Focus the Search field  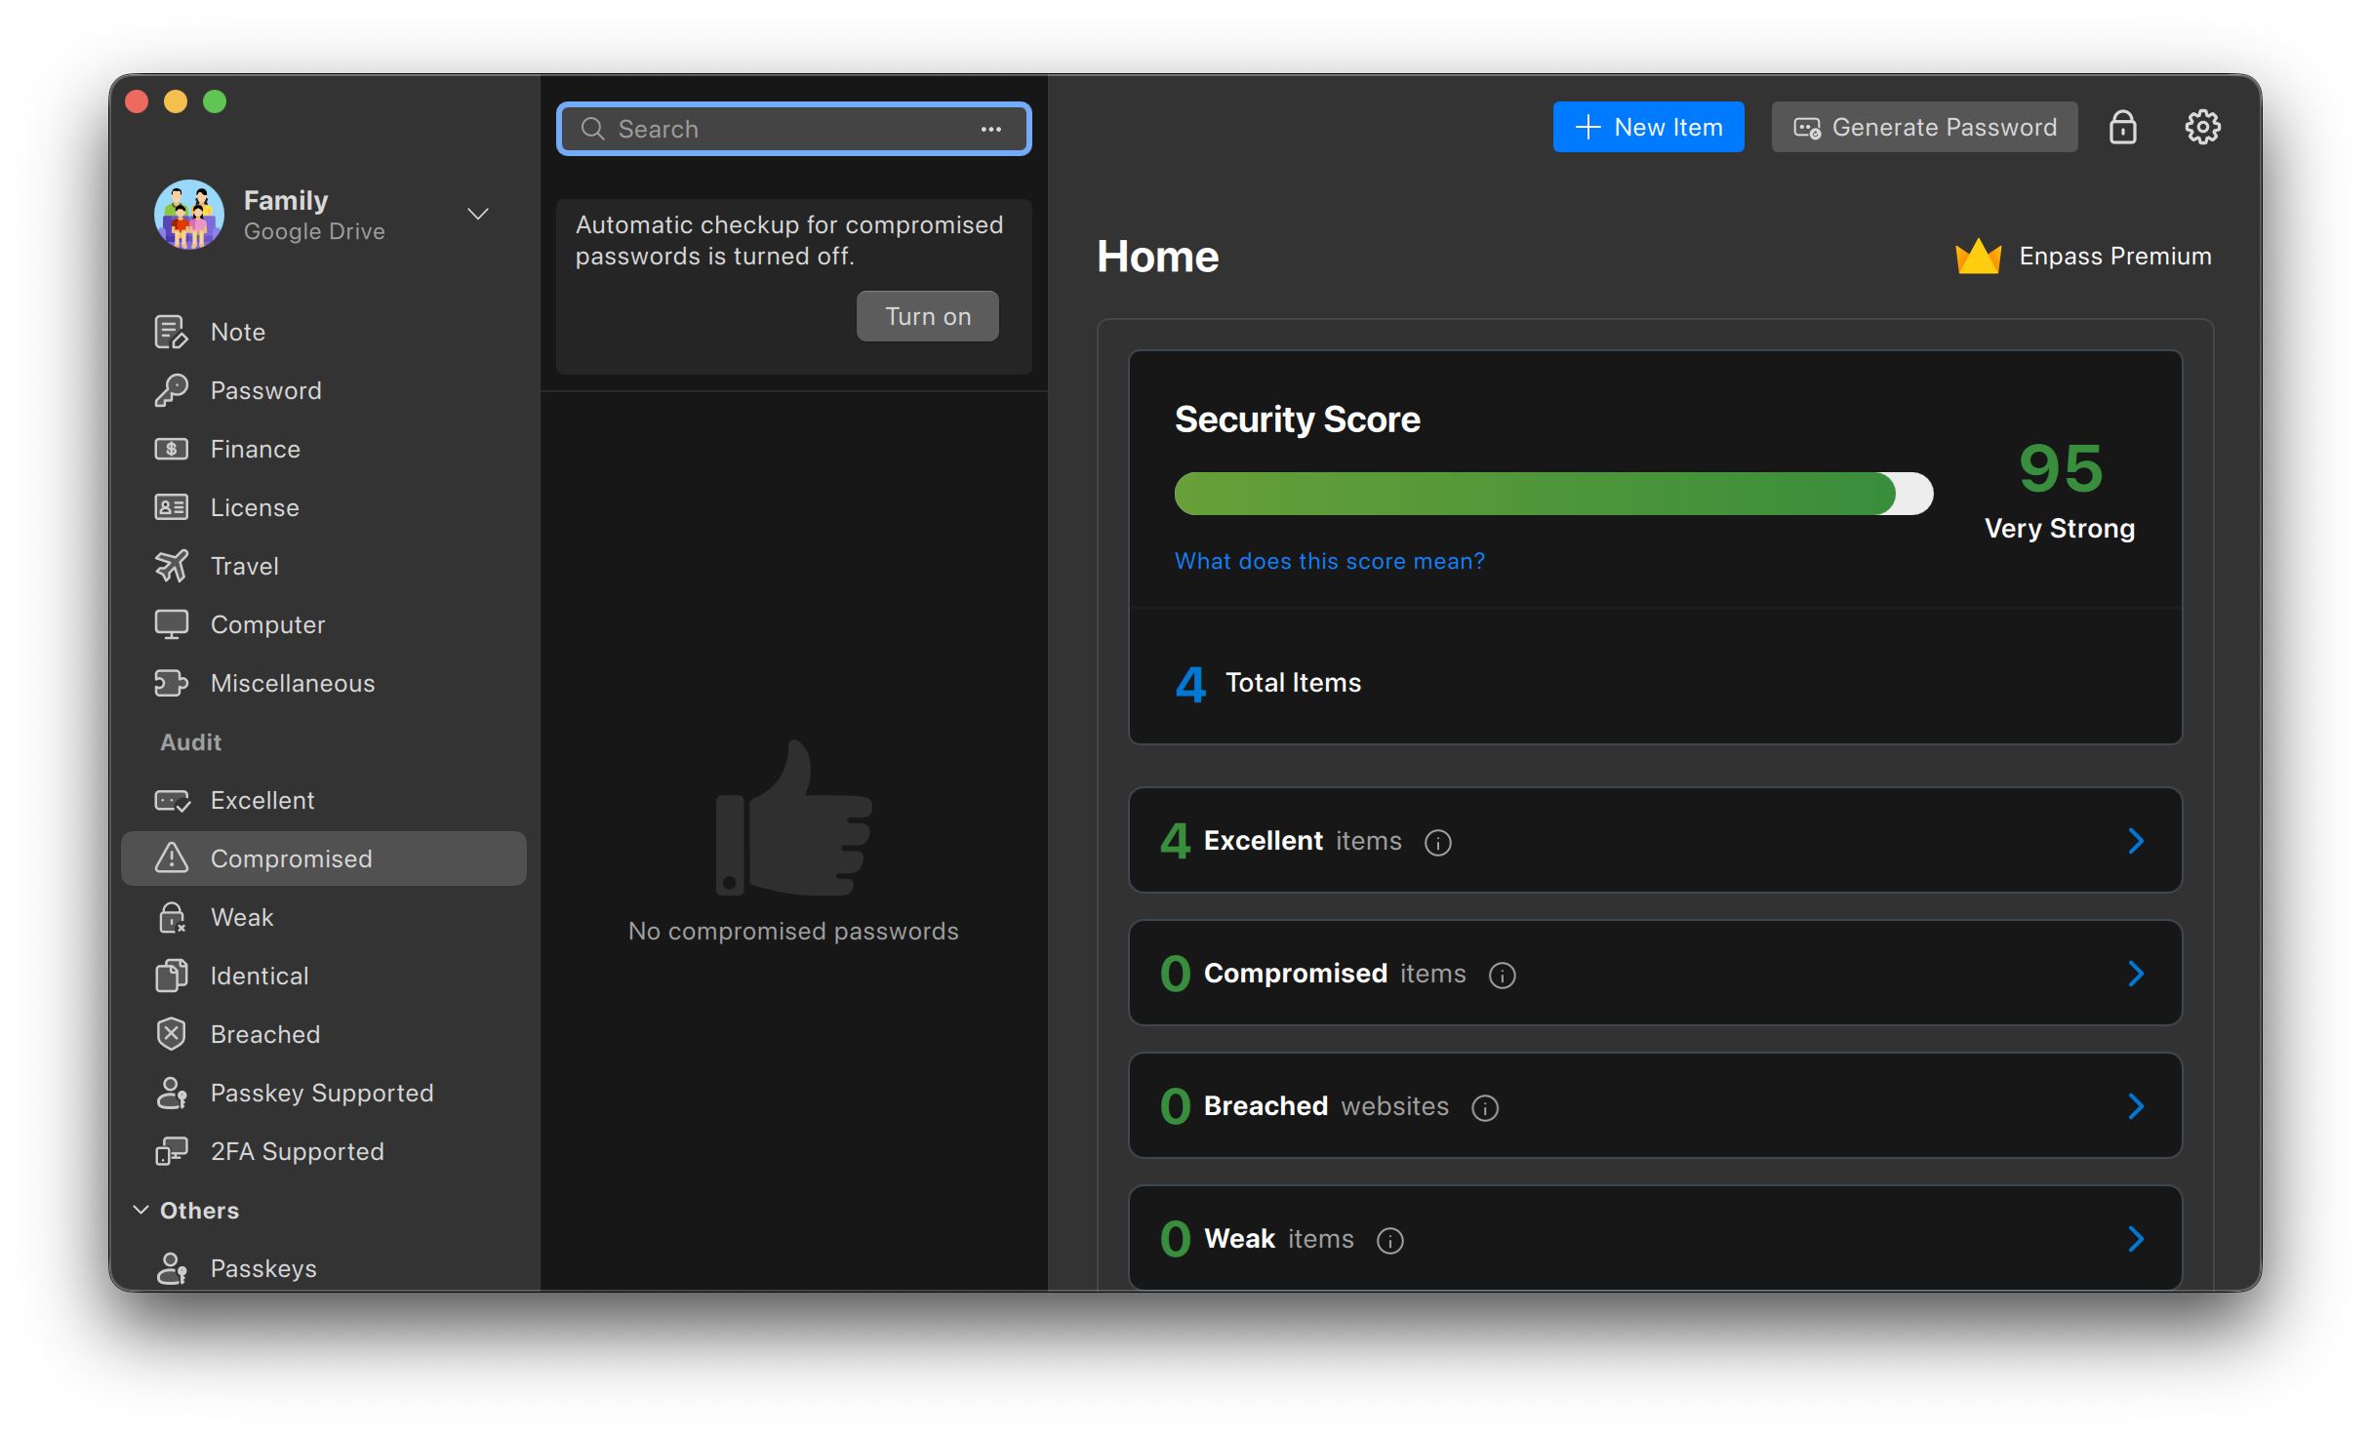click(793, 129)
